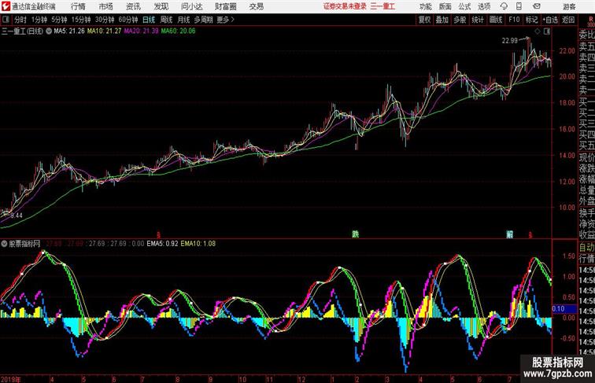The image size is (595, 383).
Task: Click the 22.00 price axis label
Action: pyautogui.click(x=567, y=51)
